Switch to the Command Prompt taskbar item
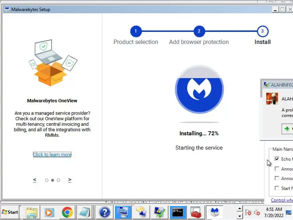The height and width of the screenshot is (220, 293). point(178,212)
